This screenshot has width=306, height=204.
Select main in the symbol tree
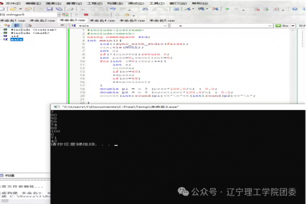click(16, 39)
